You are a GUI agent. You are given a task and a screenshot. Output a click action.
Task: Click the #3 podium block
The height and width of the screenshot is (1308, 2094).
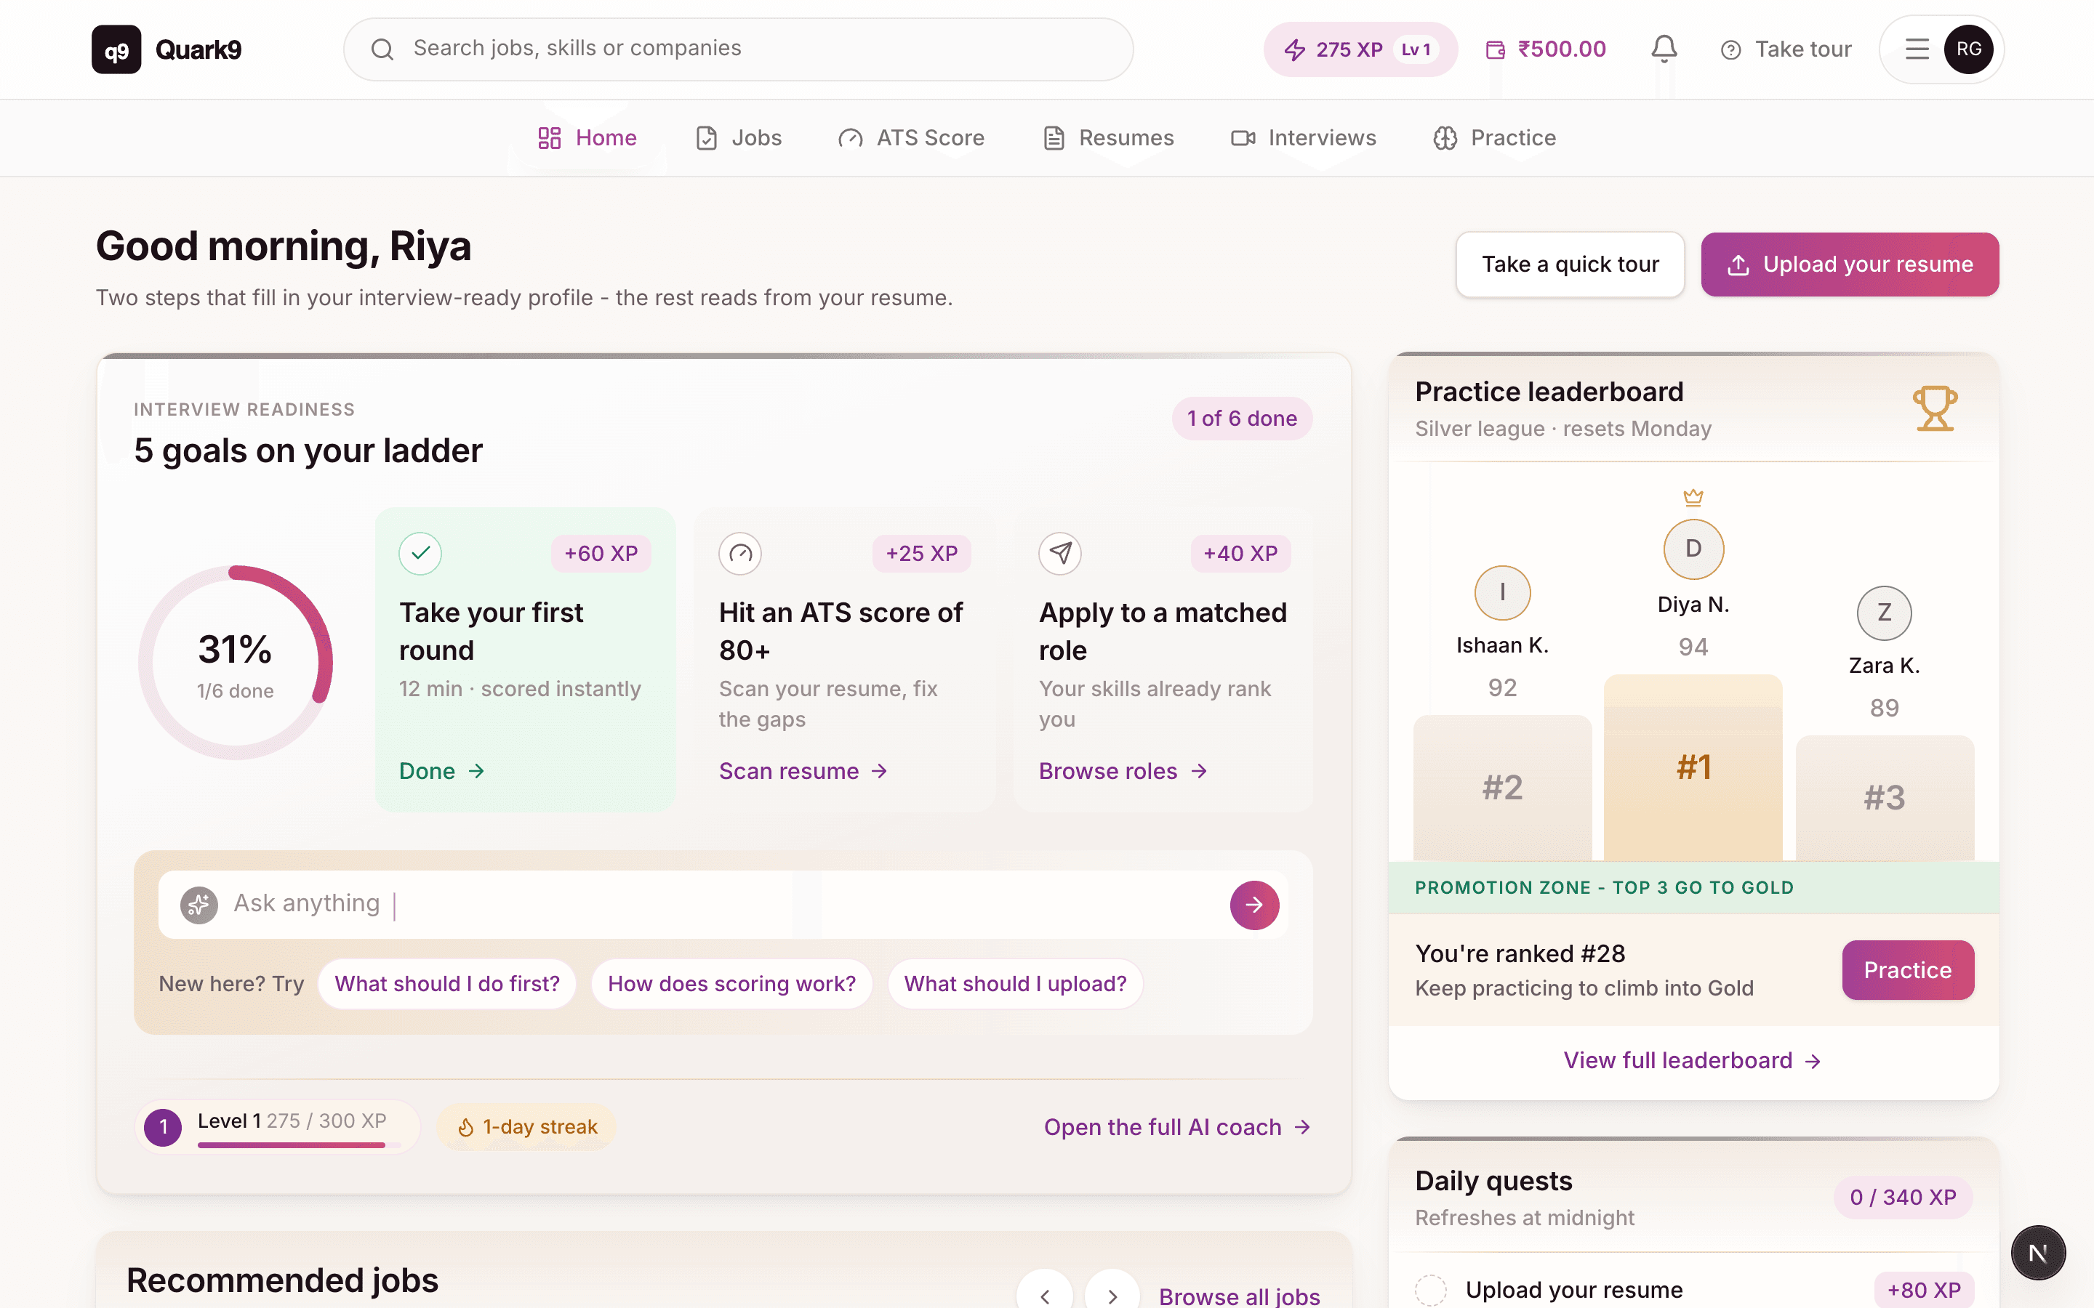[1885, 798]
